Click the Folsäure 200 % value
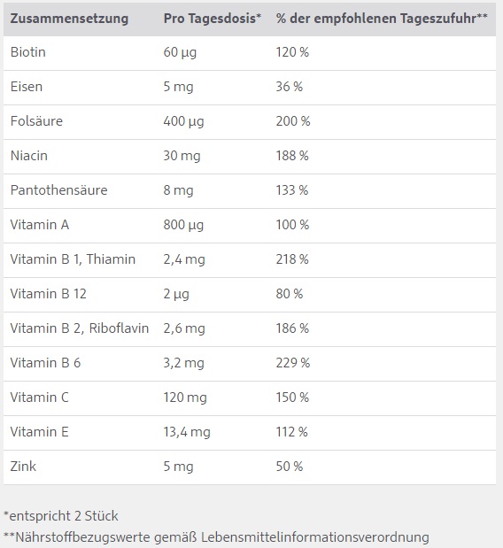This screenshot has width=503, height=548. (293, 121)
